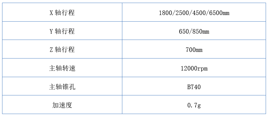
Task: Click the 2500 text in X-axis row
Action: (182, 13)
